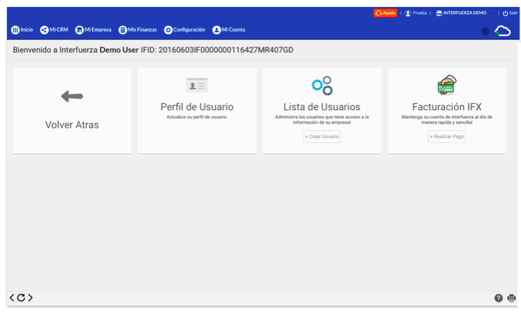Click the Facturación IFX payment card icon
Screen dimensions: 521x312
click(447, 85)
